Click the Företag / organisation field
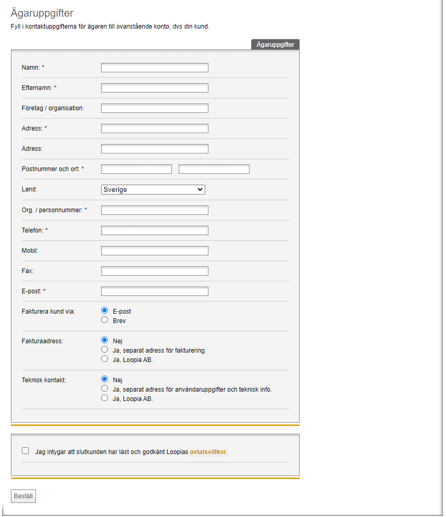The width and height of the screenshot is (446, 517). [x=155, y=108]
